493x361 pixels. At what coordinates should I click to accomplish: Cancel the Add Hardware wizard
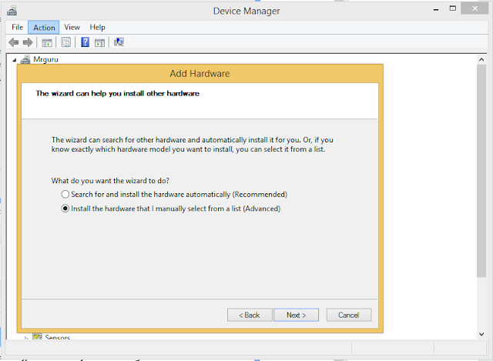349,315
